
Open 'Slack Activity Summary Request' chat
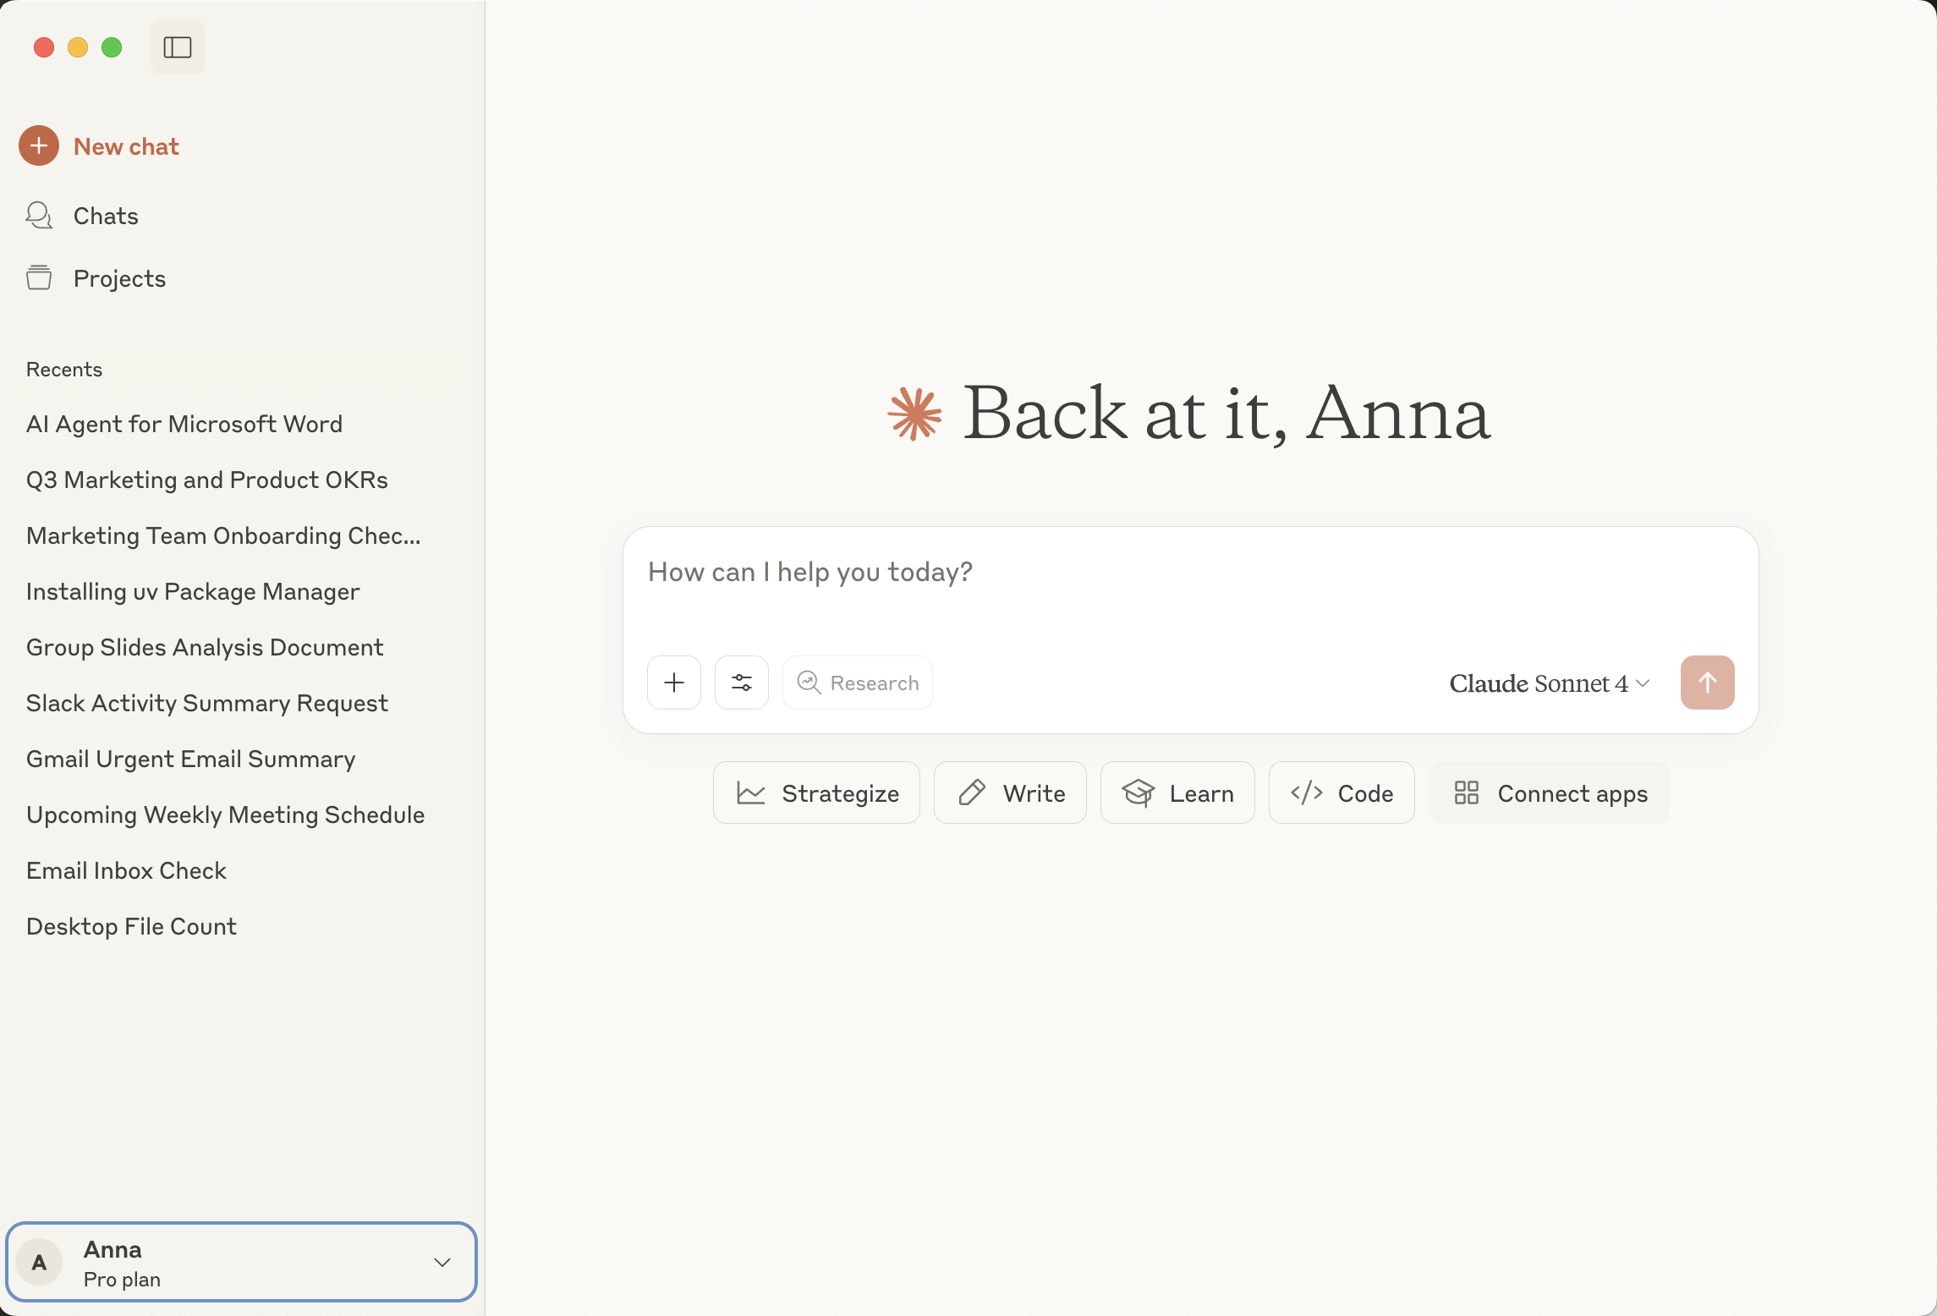tap(207, 703)
